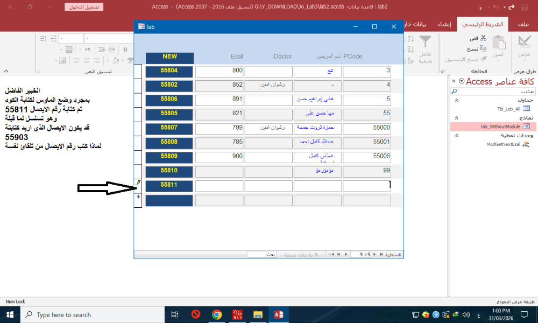Click the Sign in (تسجيل الدخول) button
538x323 pixels.
(84, 8)
